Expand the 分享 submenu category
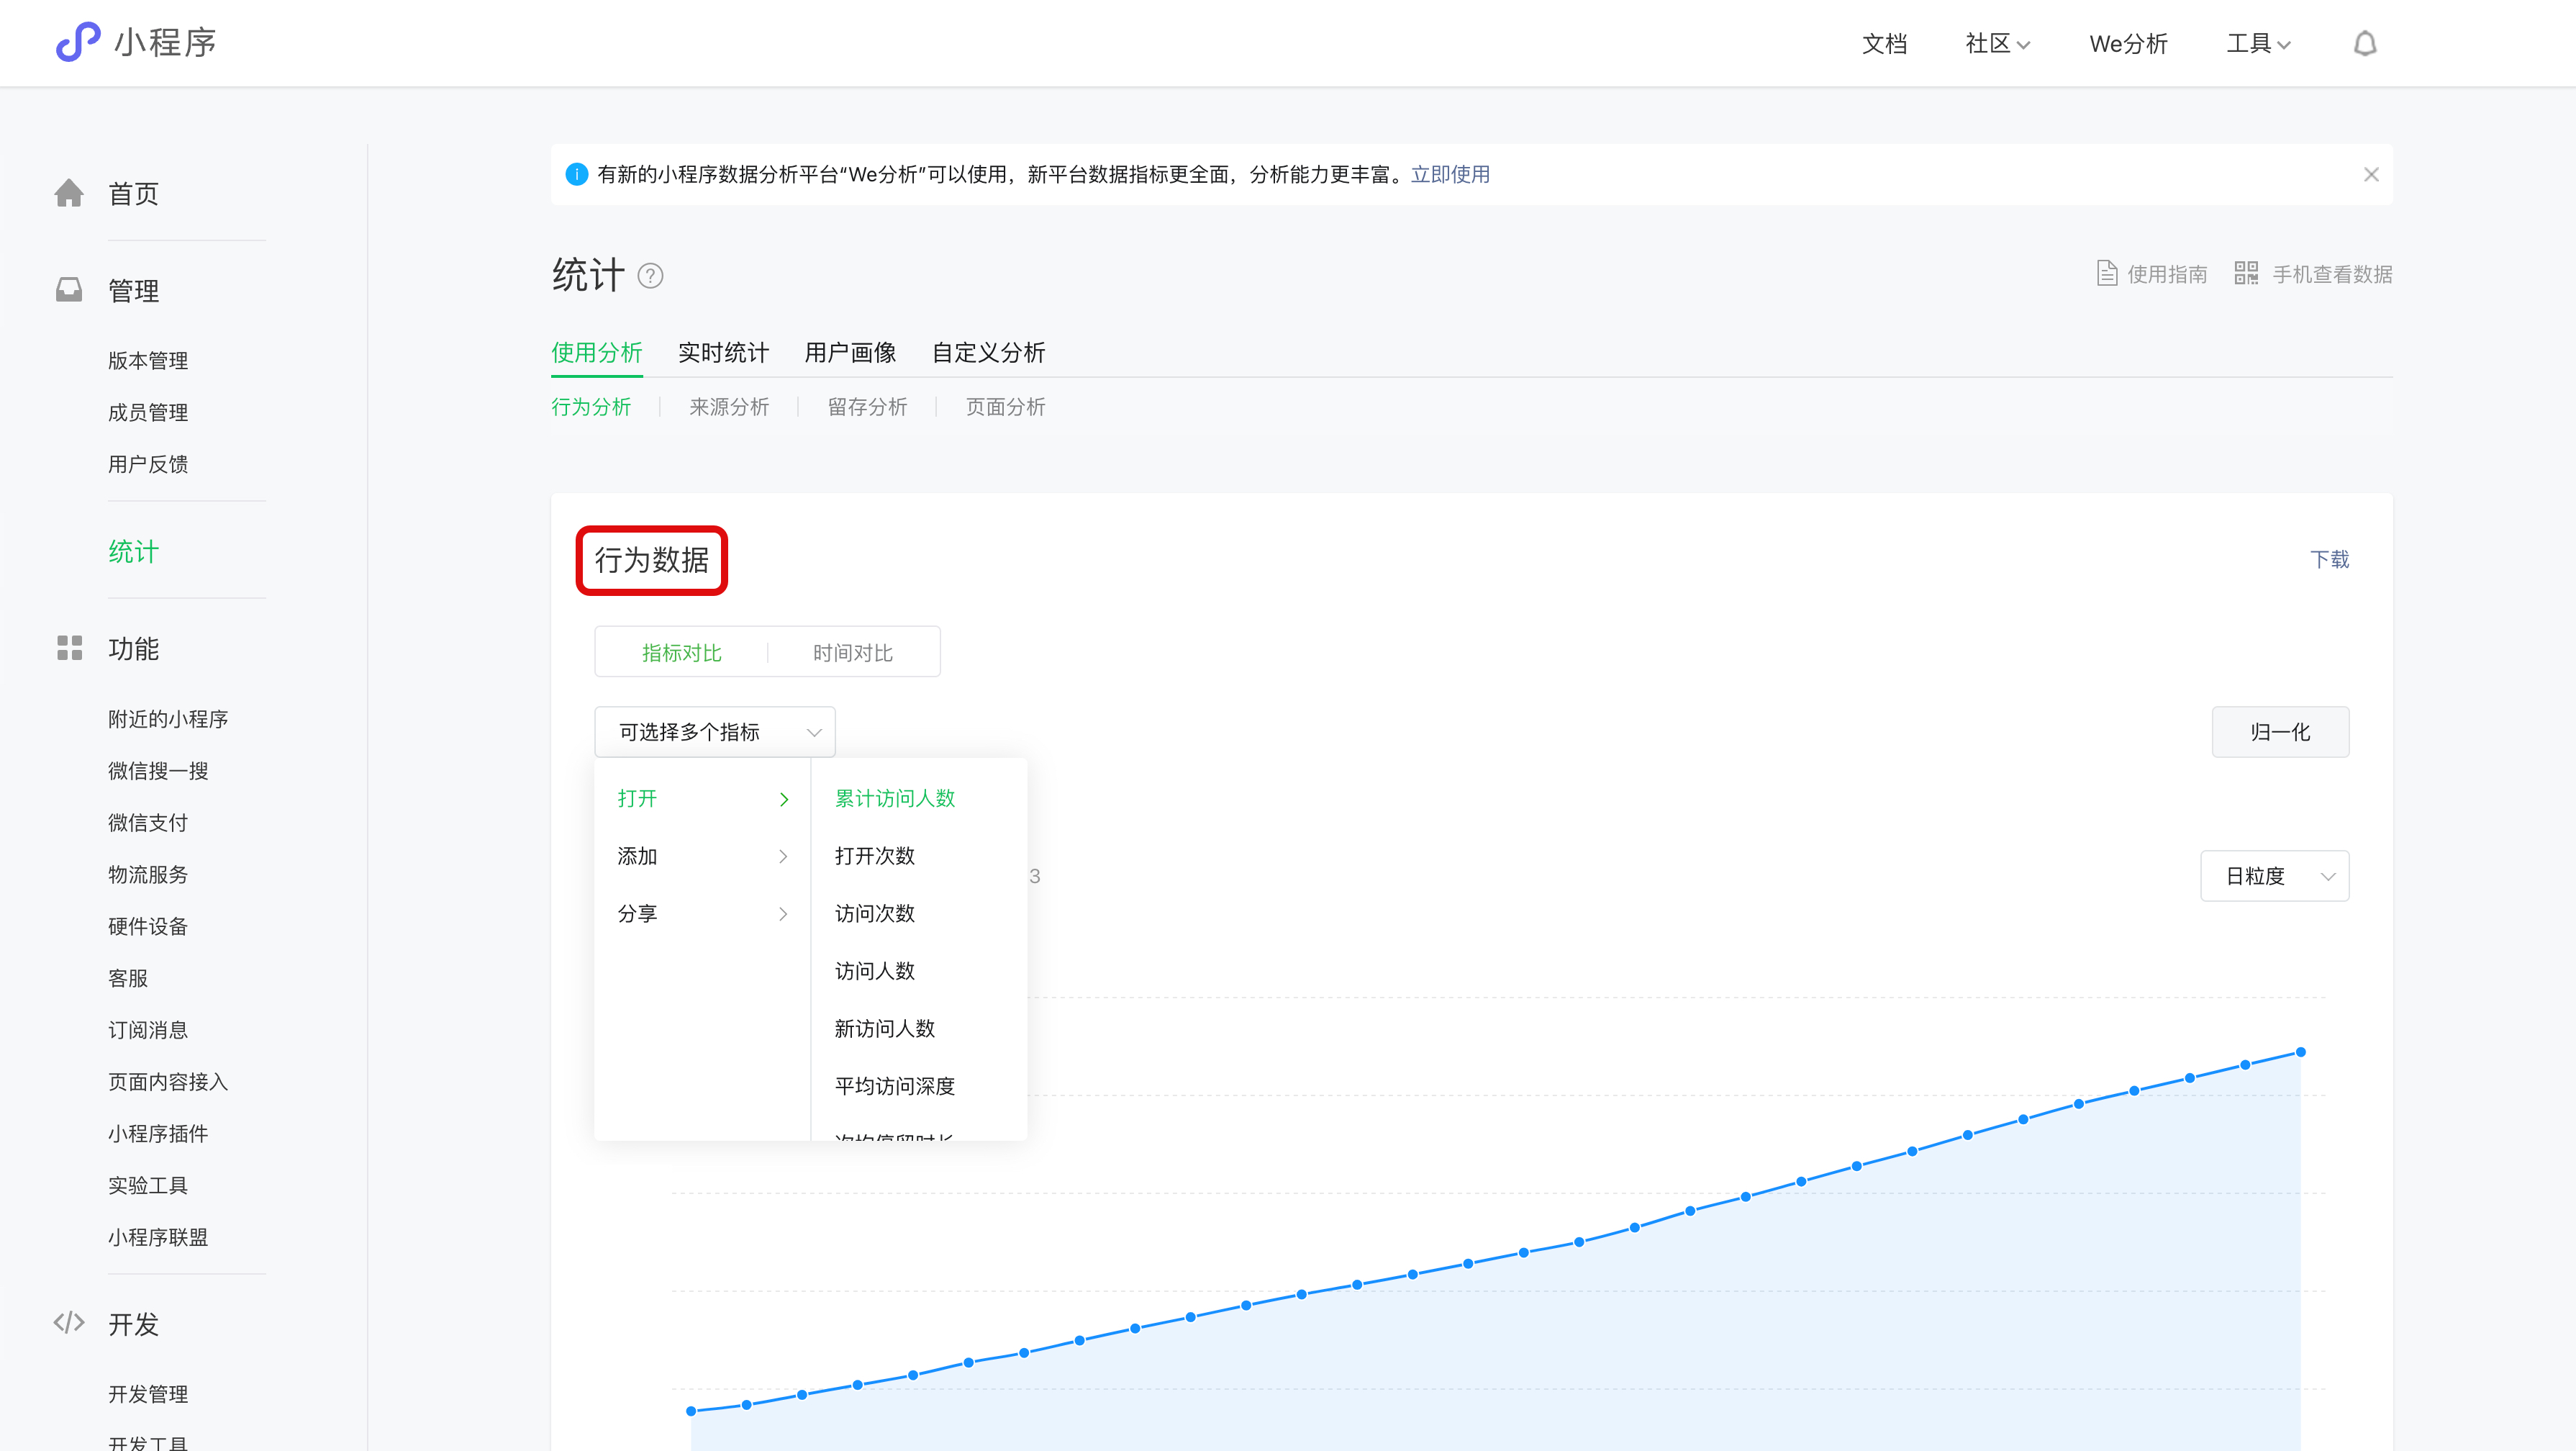2576x1451 pixels. click(702, 913)
